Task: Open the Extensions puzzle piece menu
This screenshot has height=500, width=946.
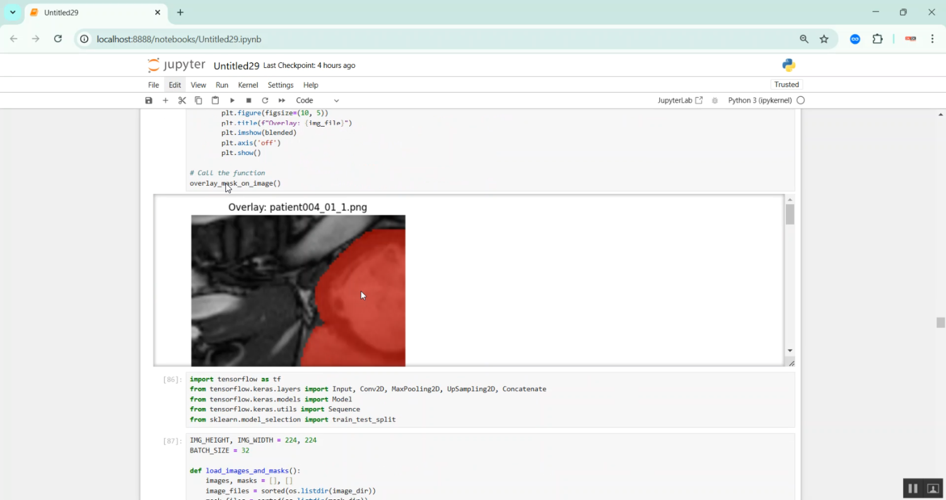Action: point(877,39)
